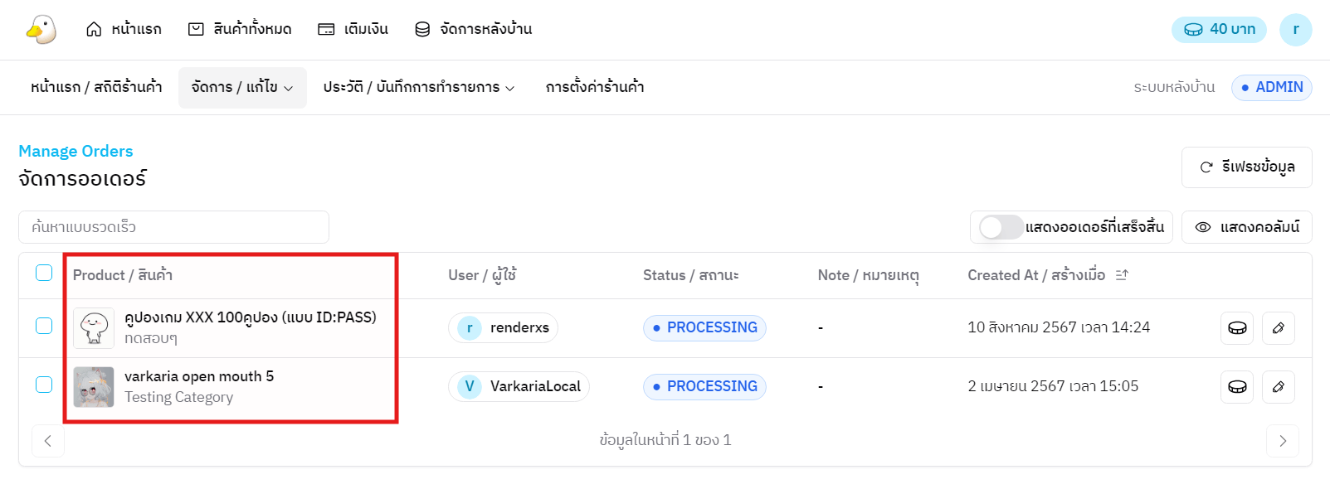Click the duck logo icon
This screenshot has width=1330, height=489.
[x=41, y=29]
